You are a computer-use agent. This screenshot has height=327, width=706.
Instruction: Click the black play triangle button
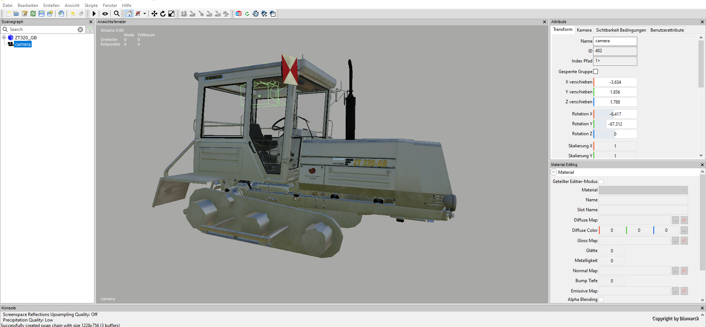coord(94,14)
